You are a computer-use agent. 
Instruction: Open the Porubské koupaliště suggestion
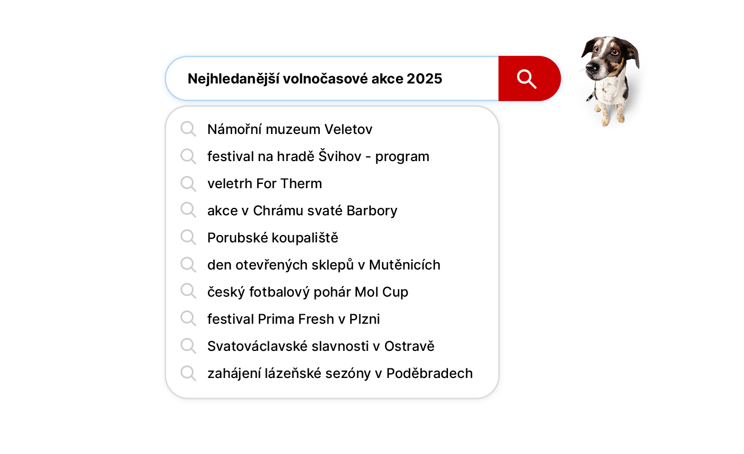273,238
